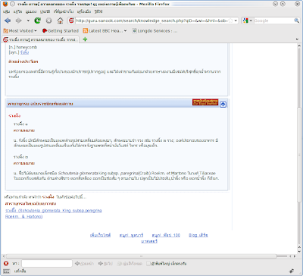Click the scroll-up arrow of vertical scrollbar
This screenshot has height=276, width=303.
point(299,45)
